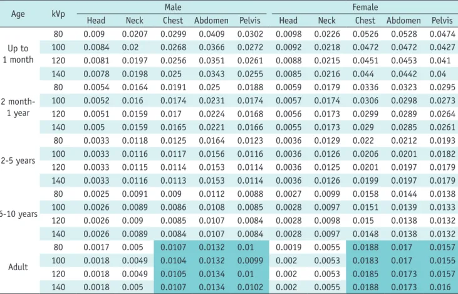Select the '2 month-1 year' age label
Screen dimensions: 458x294
coord(18,107)
